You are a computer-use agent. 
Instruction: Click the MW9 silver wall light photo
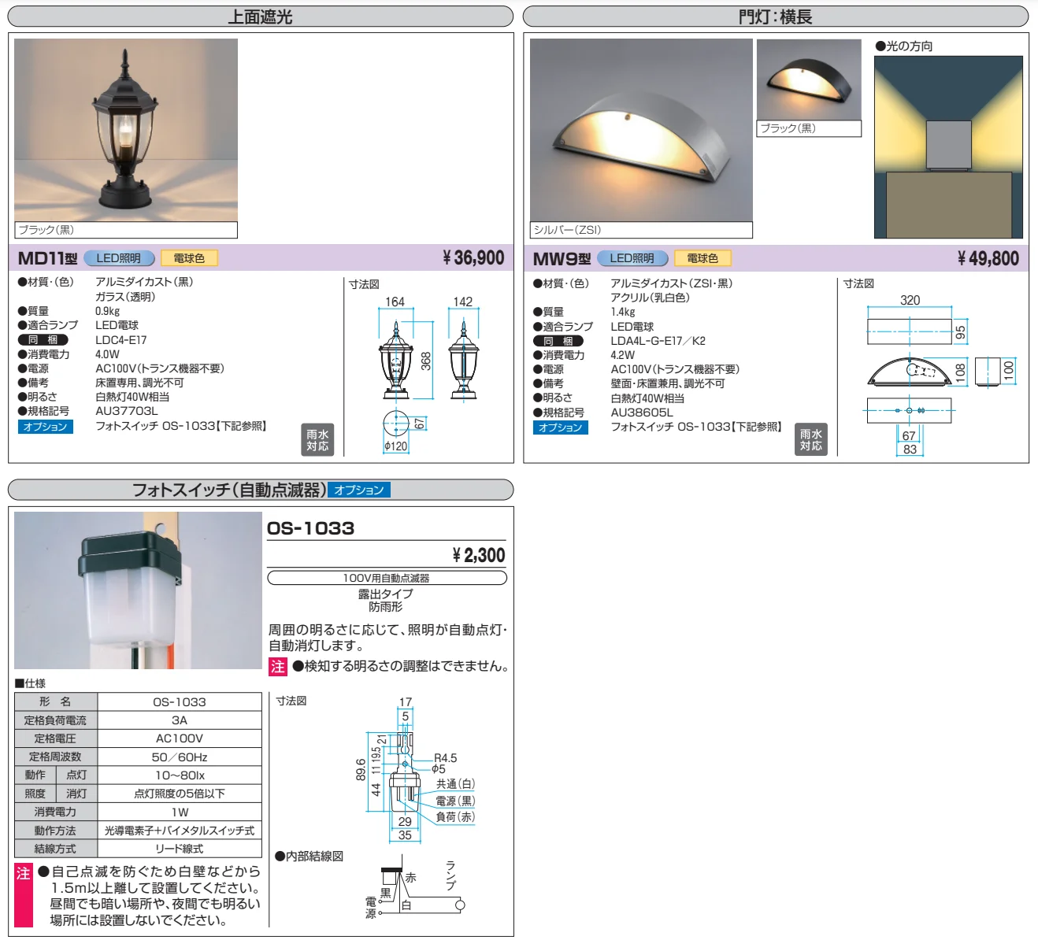point(641,130)
